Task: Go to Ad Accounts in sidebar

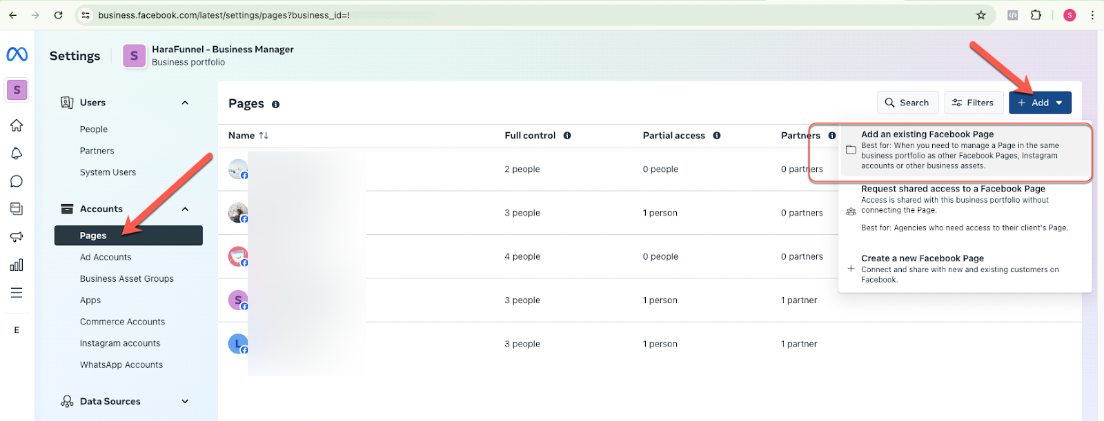Action: point(106,257)
